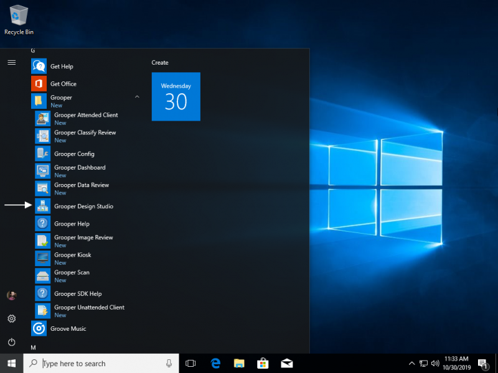Open Grooper Classify Review icon
Screen dimensions: 498x373
(43, 136)
